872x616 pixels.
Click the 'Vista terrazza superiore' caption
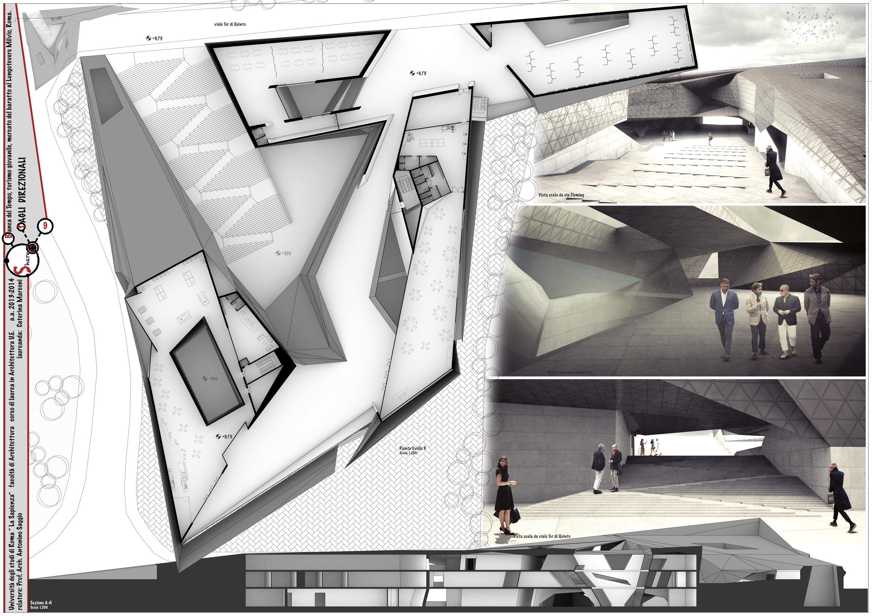[569, 372]
